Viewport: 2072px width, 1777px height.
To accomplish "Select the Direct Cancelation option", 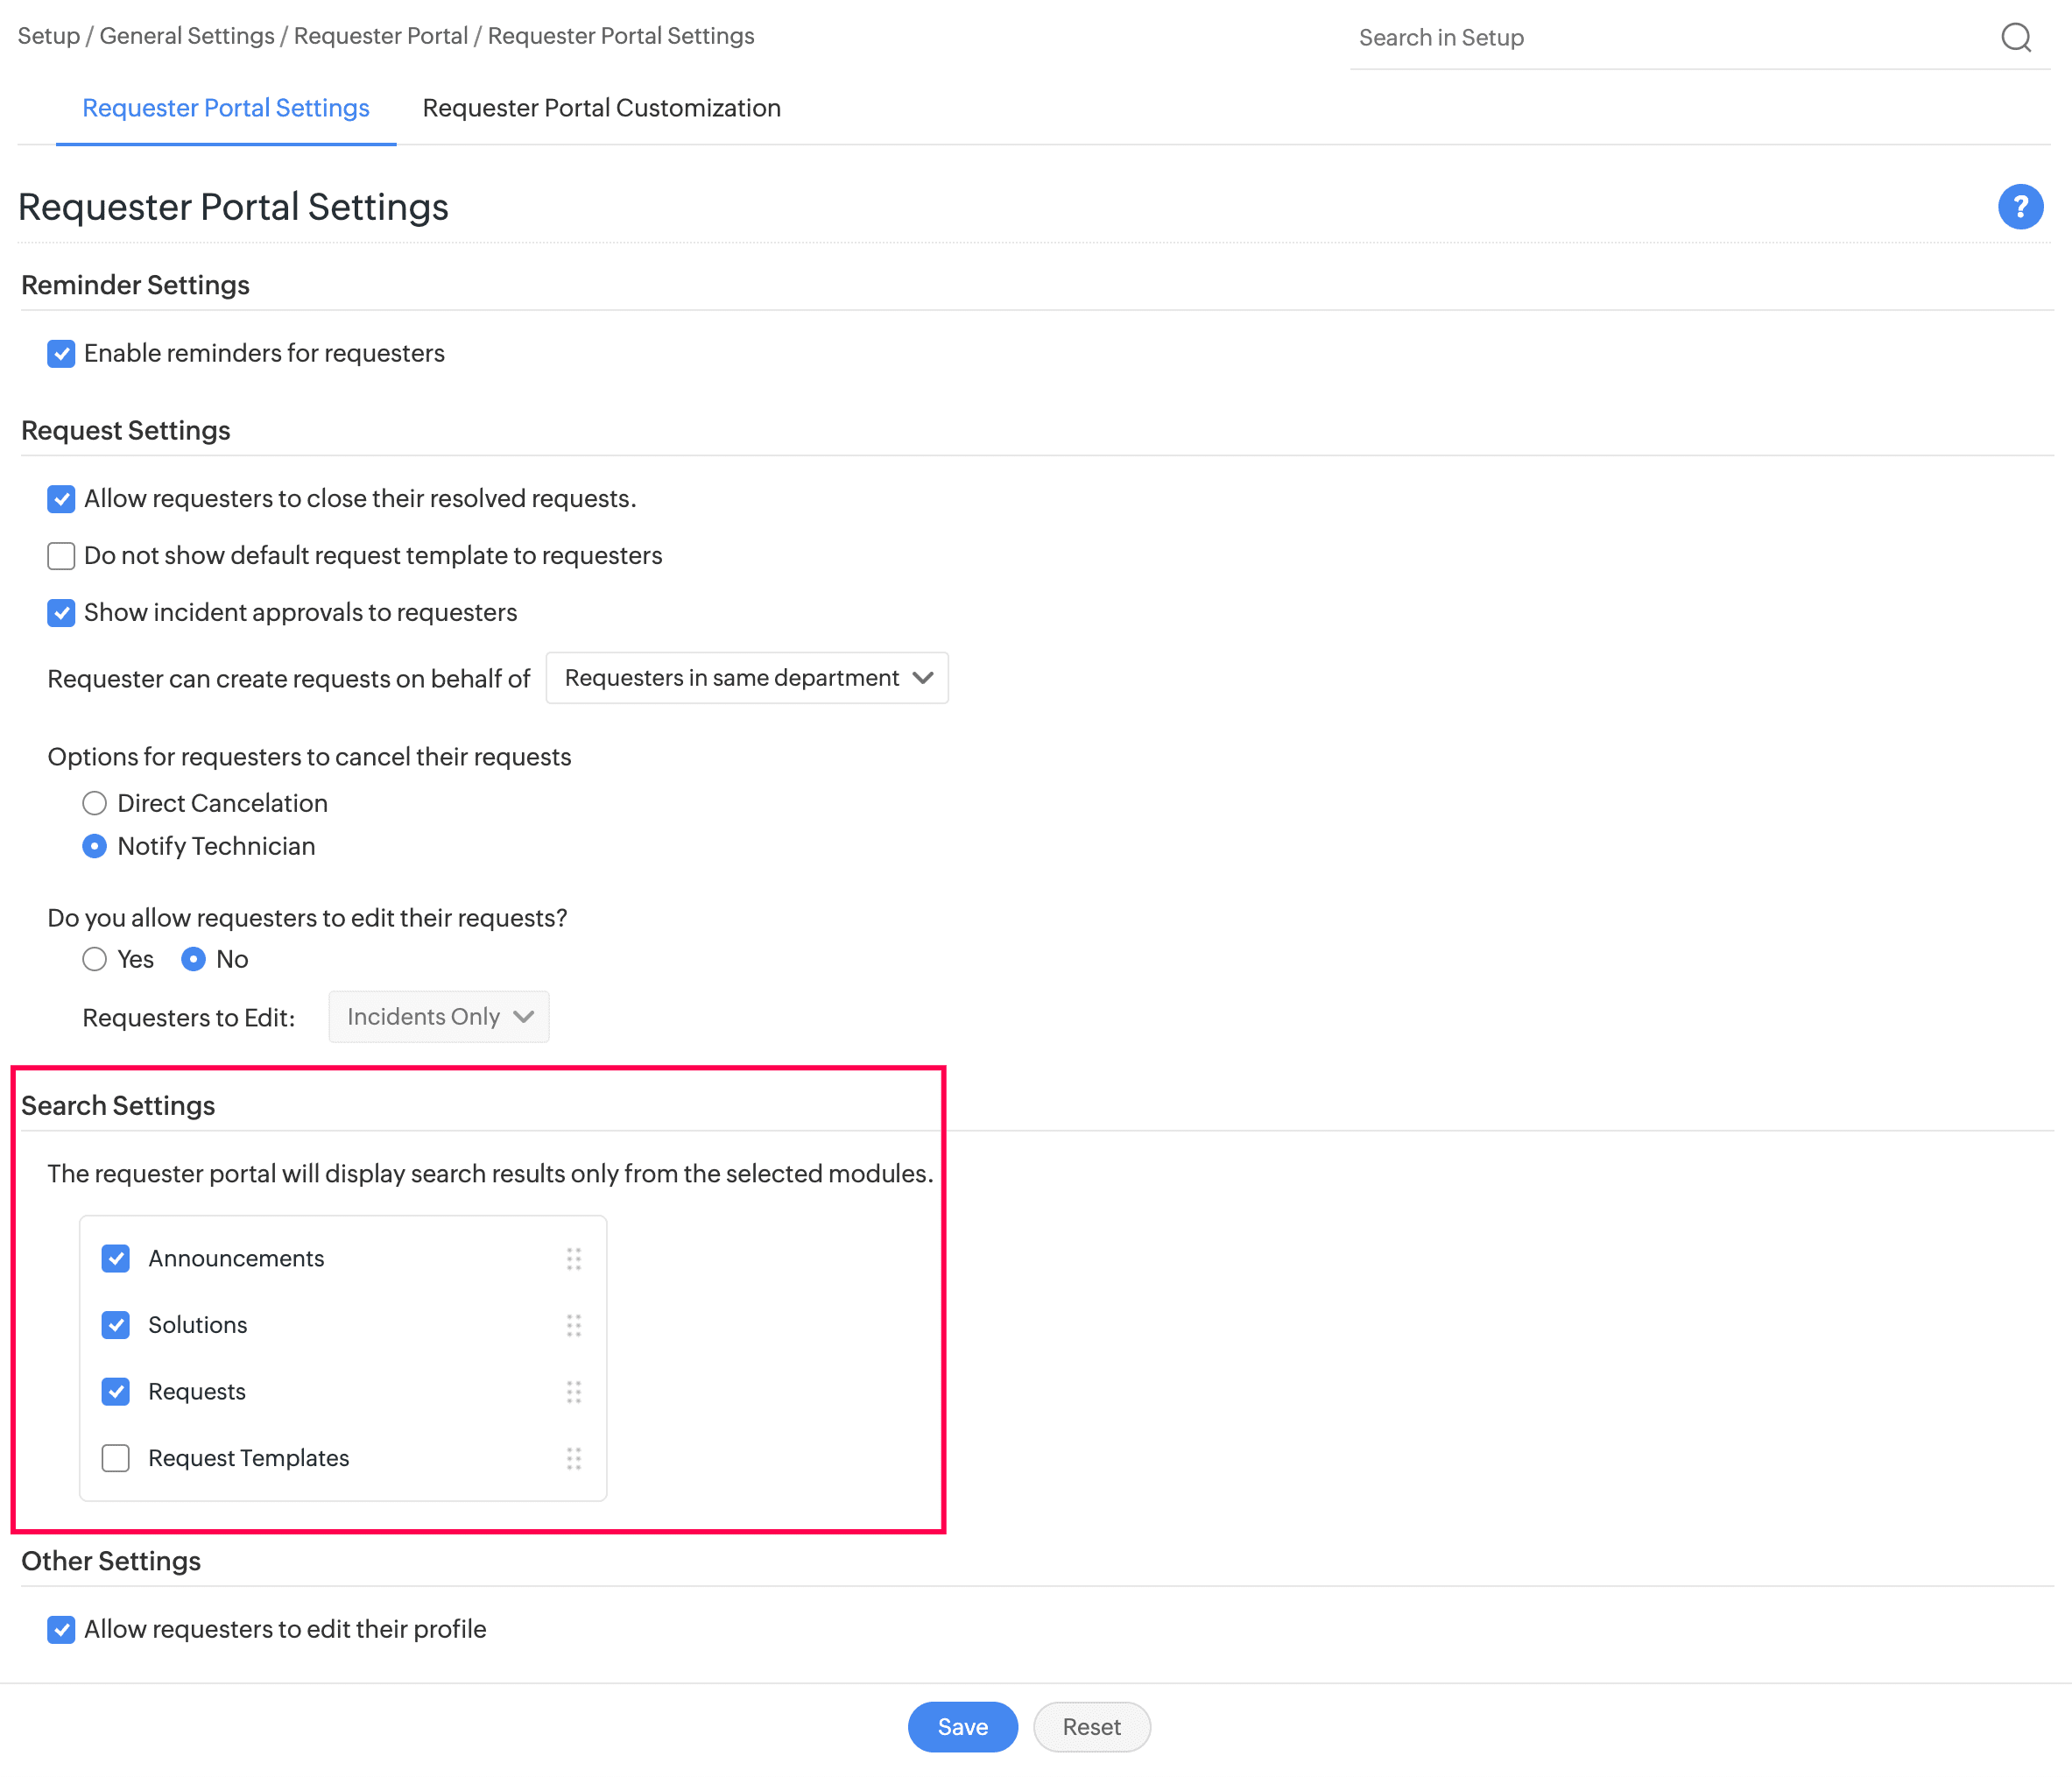I will pyautogui.click(x=94, y=803).
